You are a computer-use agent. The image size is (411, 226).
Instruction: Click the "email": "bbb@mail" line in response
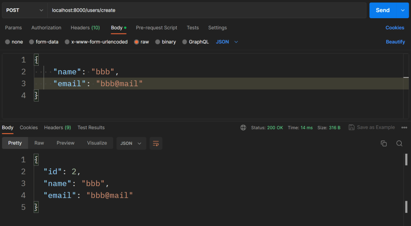[x=88, y=195]
